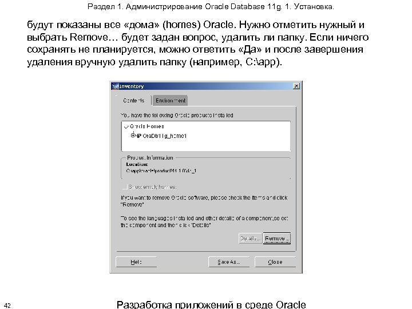Image resolution: width=412 pixels, height=309 pixels.
Task: Select OraDb11g_home1 in the tree
Action: tap(164, 136)
